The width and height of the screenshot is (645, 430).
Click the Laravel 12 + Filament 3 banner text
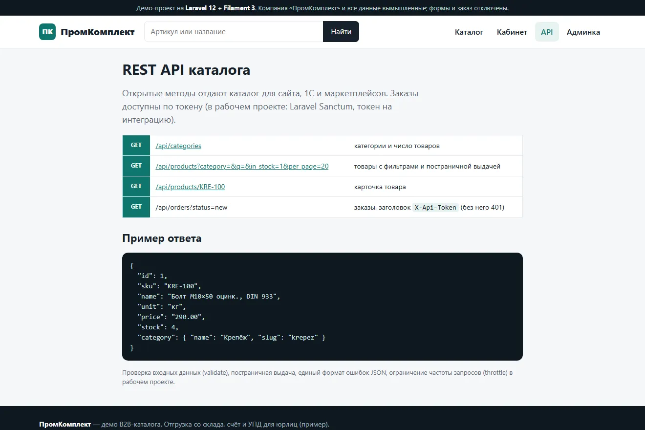[220, 8]
